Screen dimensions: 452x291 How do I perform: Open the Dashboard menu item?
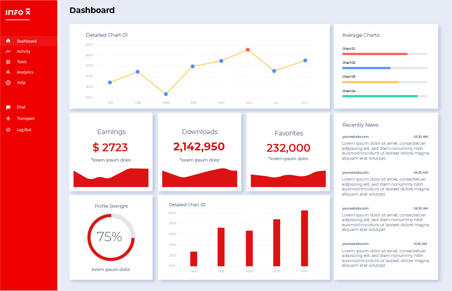coord(28,41)
